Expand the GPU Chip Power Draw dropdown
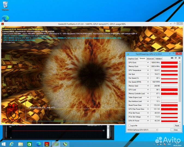184x147 pixels. [x=148, y=109]
